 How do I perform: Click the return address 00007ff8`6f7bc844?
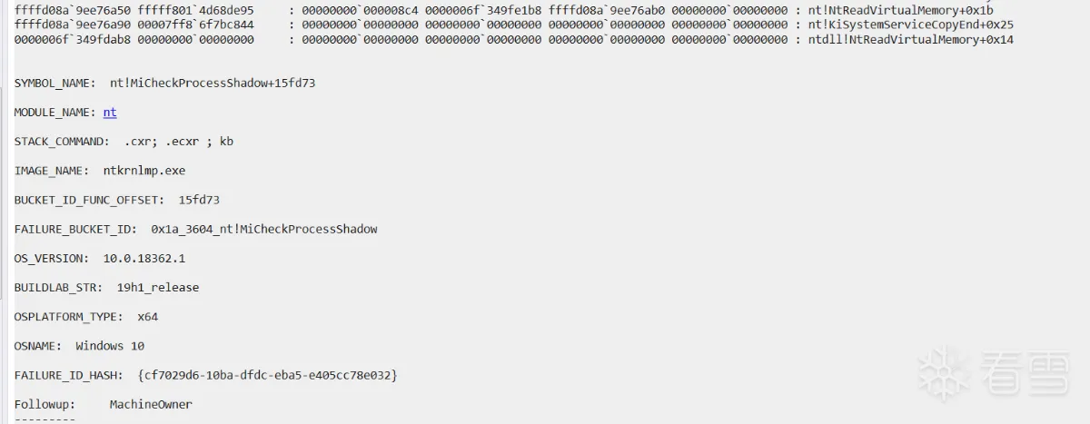point(195,25)
